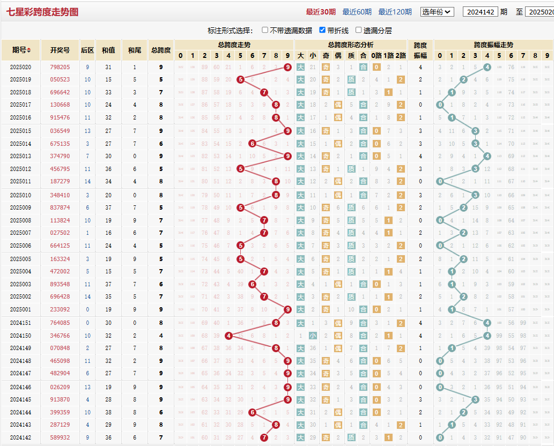Click red ball 6 in row 2025014
Image resolution: width=554 pixels, height=446 pixels.
click(252, 144)
